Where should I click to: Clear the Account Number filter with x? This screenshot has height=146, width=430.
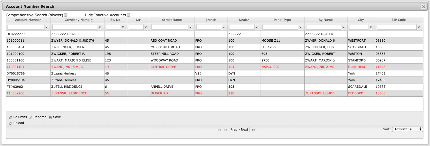point(46,27)
